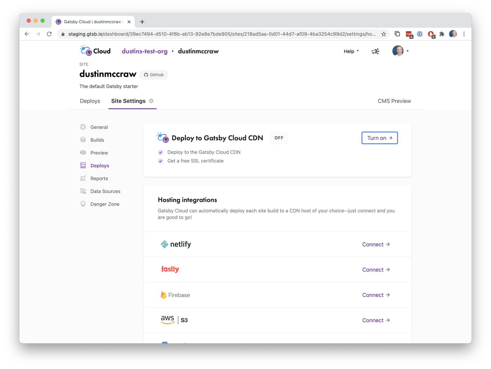Click the Fastly logo

(170, 269)
